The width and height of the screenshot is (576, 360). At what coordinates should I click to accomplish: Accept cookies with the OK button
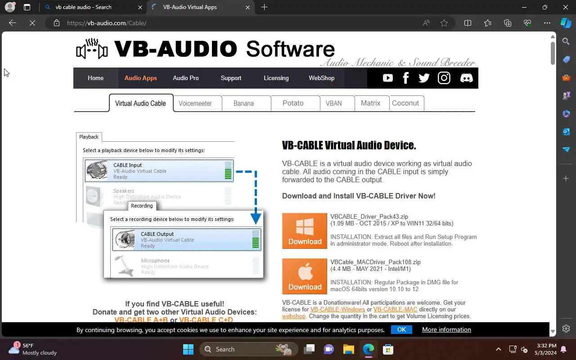coord(401,329)
